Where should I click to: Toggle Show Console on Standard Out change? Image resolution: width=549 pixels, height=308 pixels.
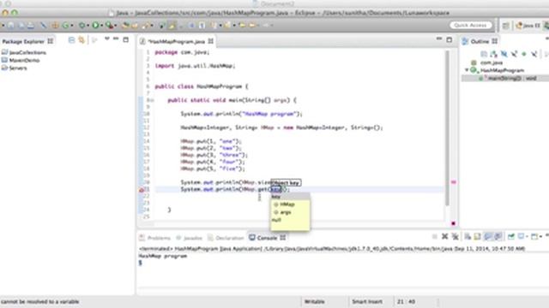click(x=488, y=237)
